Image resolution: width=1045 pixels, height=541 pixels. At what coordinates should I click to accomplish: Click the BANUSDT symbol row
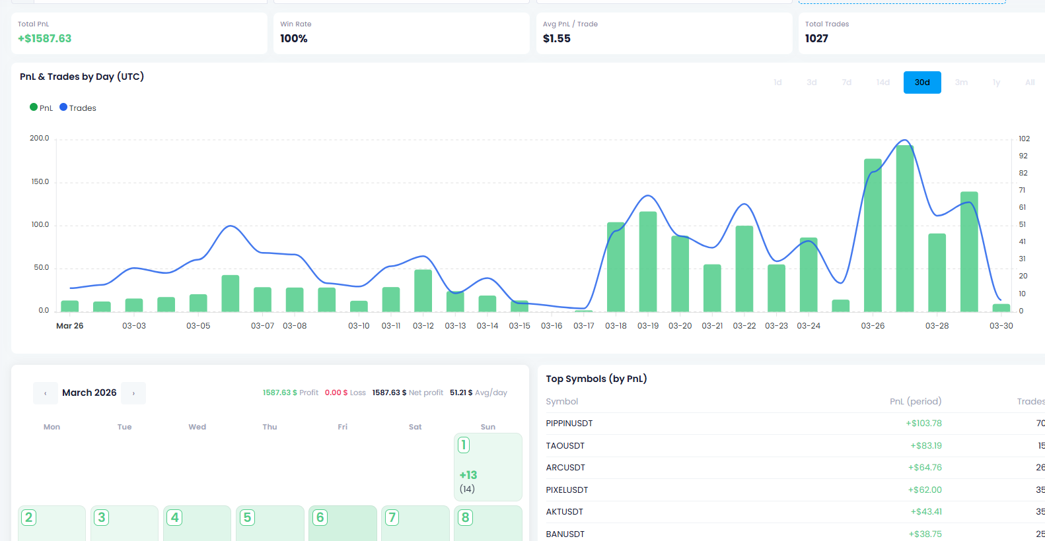point(795,533)
